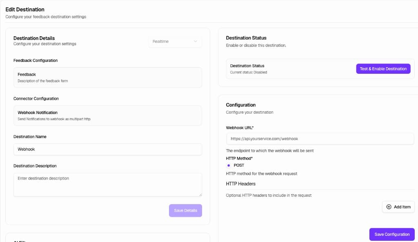Click the "Edit Destination" page title

coord(25,9)
